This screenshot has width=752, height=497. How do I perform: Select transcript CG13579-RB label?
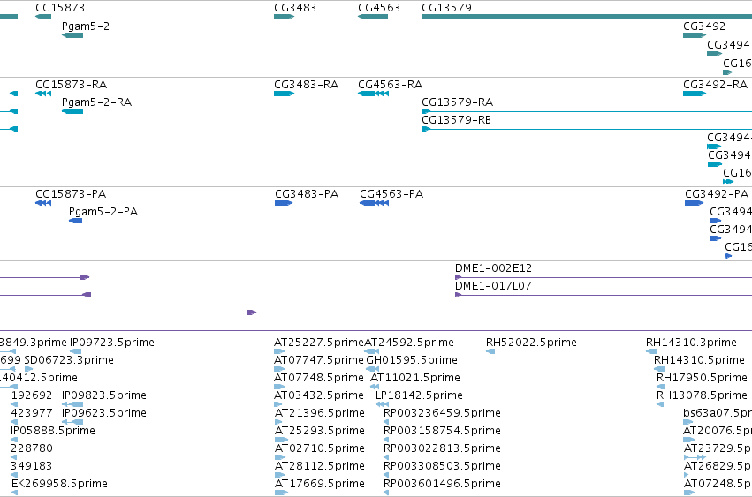pos(456,120)
